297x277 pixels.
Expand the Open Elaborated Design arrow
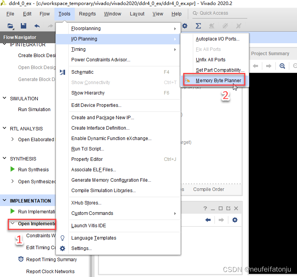click(x=12, y=139)
